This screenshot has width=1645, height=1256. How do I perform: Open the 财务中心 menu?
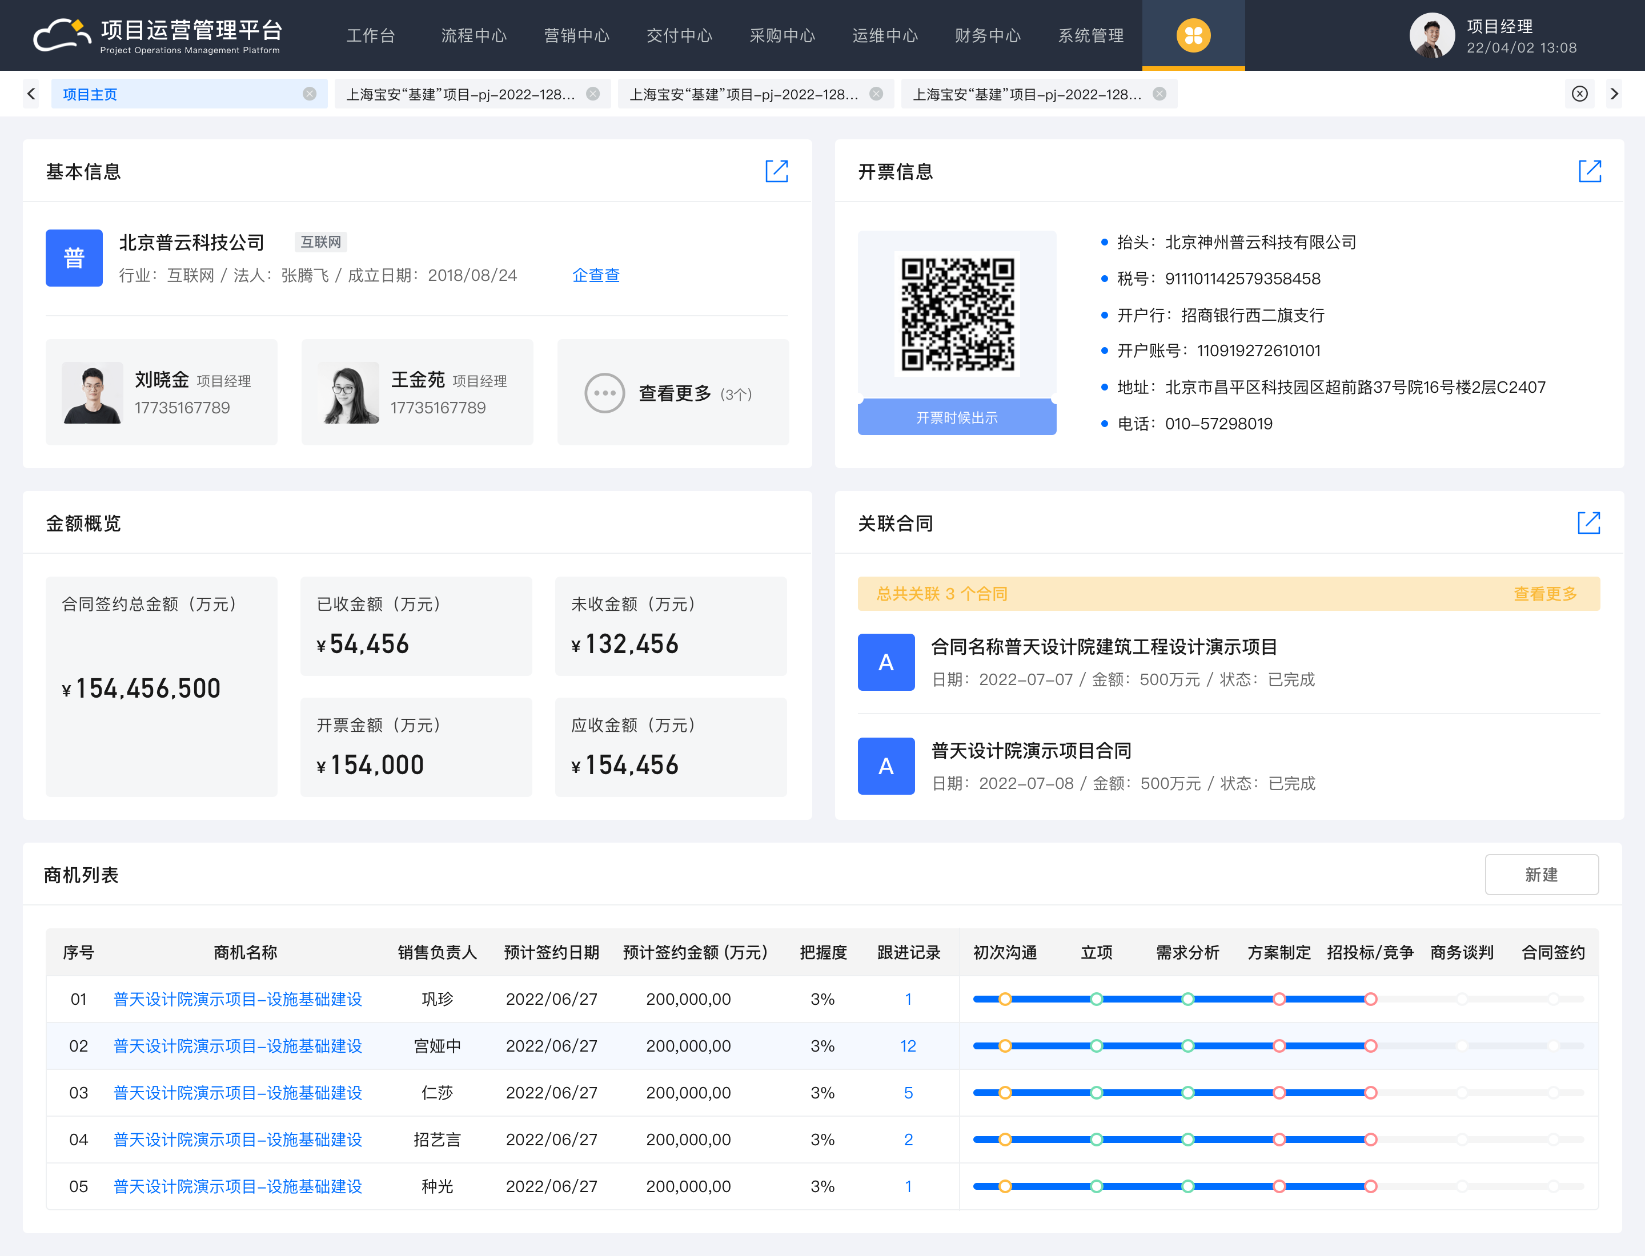pyautogui.click(x=988, y=35)
